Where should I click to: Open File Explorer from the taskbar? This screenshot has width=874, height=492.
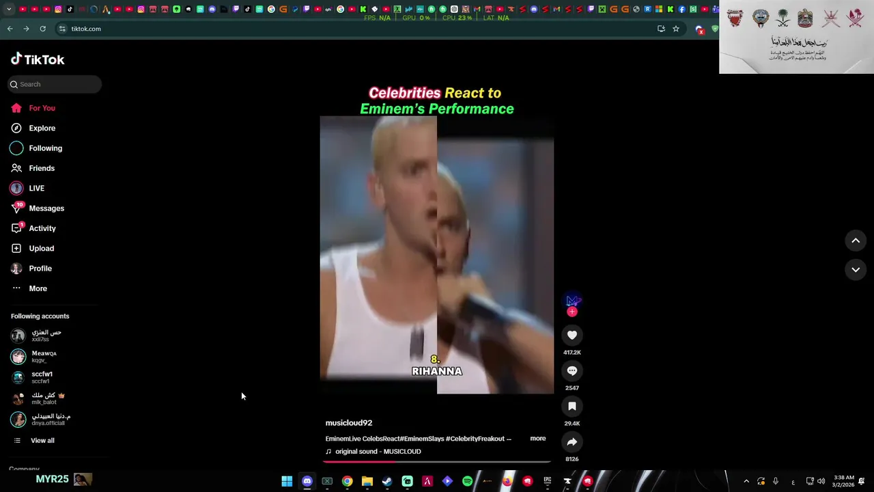click(x=367, y=481)
